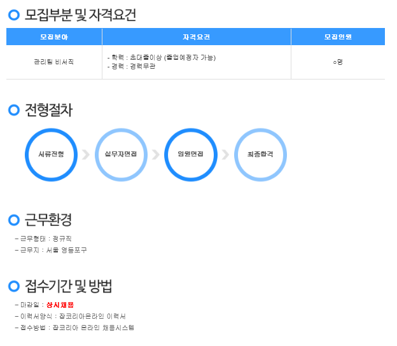Image resolution: width=397 pixels, height=346 pixels.
Task: Click the red 상시채용 deadline text
Action: tap(60, 305)
